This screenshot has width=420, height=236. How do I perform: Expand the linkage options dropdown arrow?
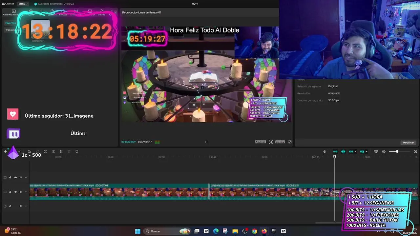pyautogui.click(x=355, y=151)
